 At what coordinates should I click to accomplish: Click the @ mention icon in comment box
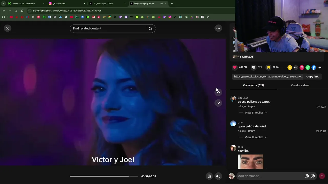point(307,176)
